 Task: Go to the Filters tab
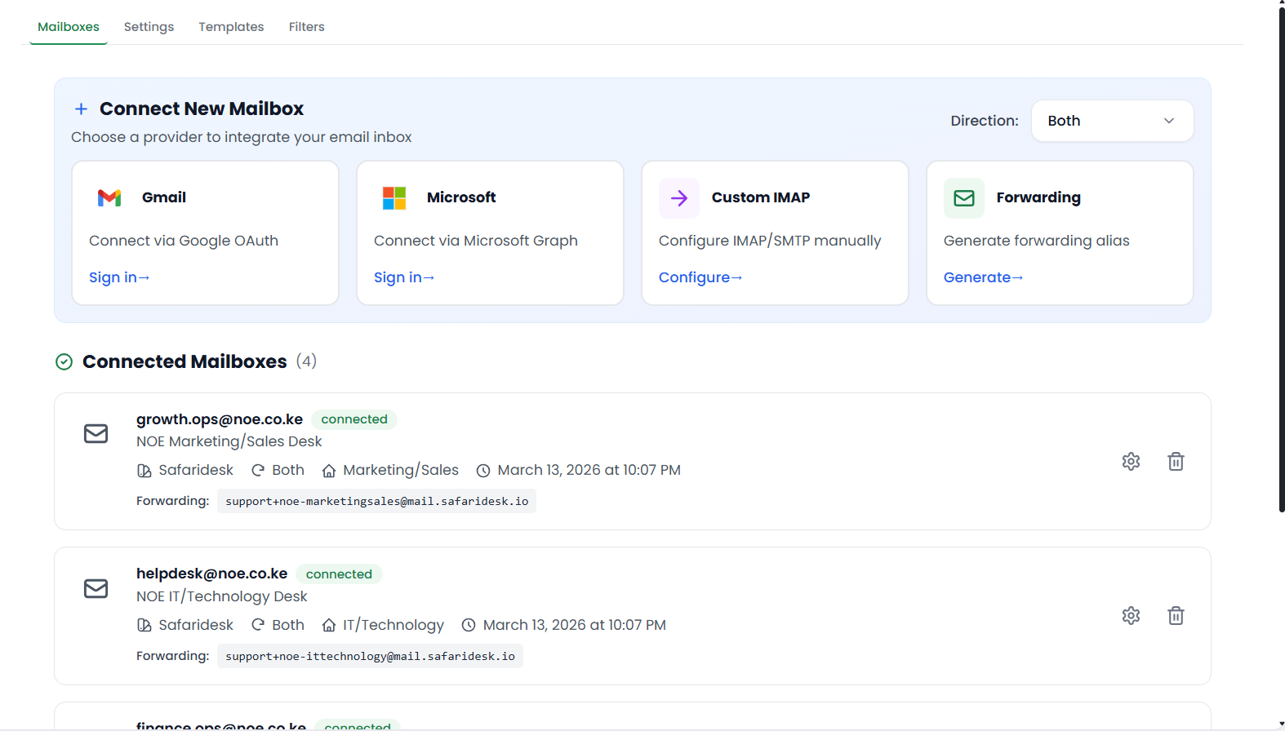click(x=306, y=27)
